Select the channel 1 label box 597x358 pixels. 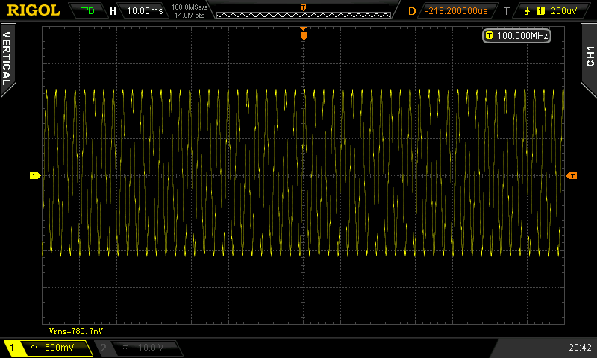click(x=12, y=348)
